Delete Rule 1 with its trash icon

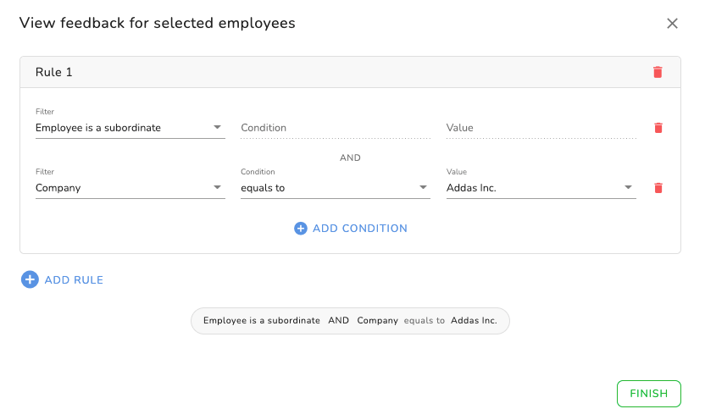click(658, 72)
